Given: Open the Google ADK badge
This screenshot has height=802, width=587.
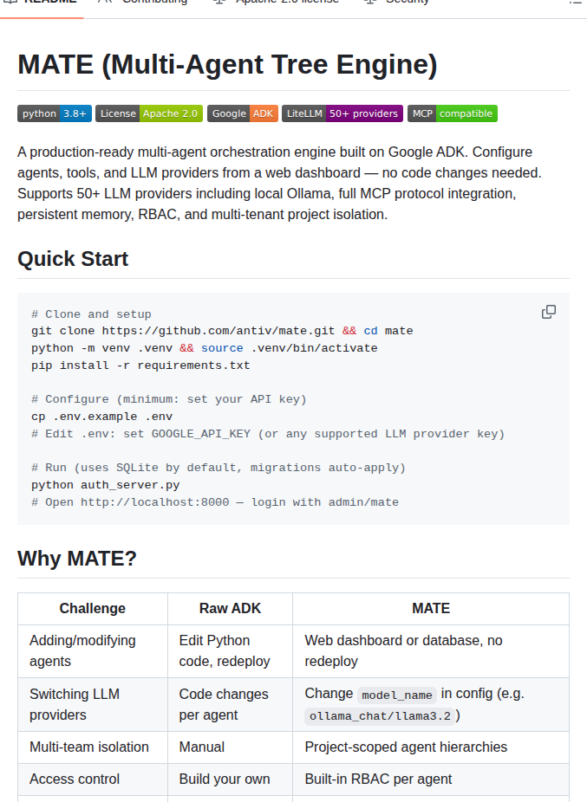Looking at the screenshot, I should point(243,113).
